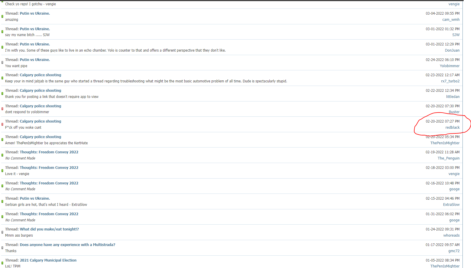Open ExtraSlow user profile link

pos(451,205)
